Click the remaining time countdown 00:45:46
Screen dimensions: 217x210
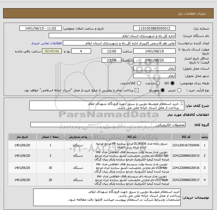click(x=52, y=51)
